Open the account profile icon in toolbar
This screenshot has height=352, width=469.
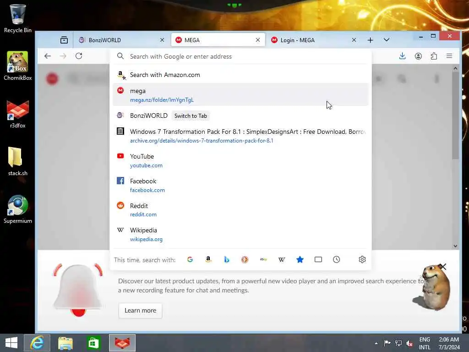point(418,56)
